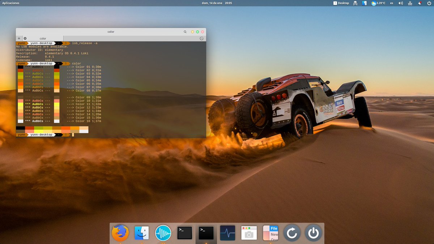This screenshot has width=434, height=244.
Task: Open the "1 Desktop" workspace indicator
Action: pyautogui.click(x=341, y=3)
